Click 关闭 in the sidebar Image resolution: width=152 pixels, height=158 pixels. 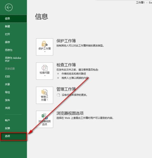(13, 108)
